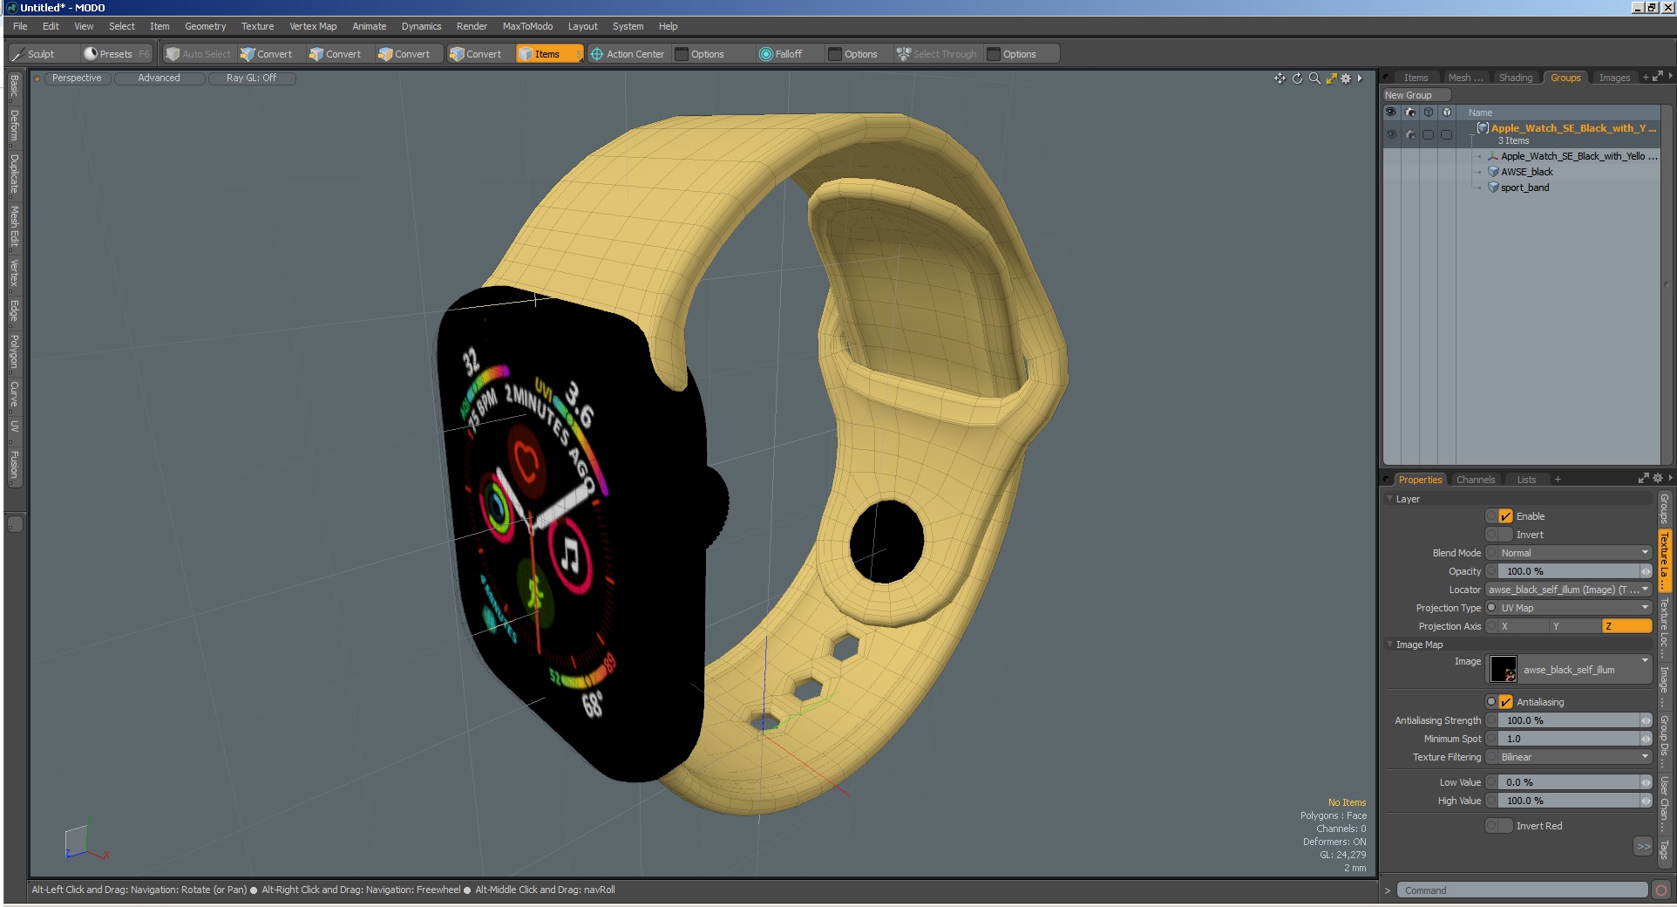Click the first Convert button after Auto Select
The width and height of the screenshot is (1677, 907).
268,54
